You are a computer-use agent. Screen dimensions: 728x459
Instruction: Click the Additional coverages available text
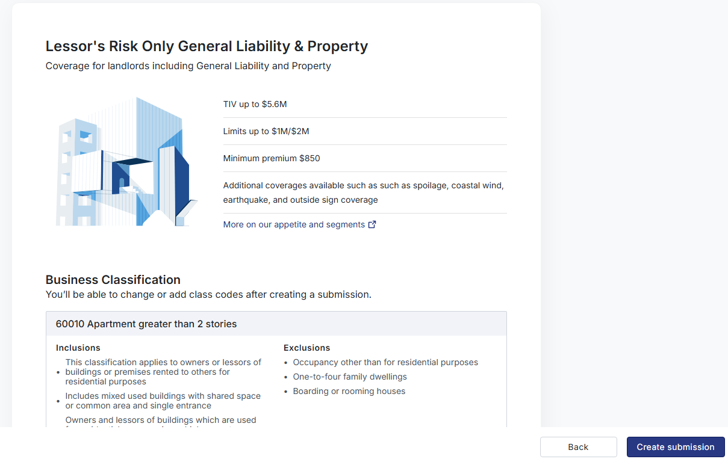[363, 193]
